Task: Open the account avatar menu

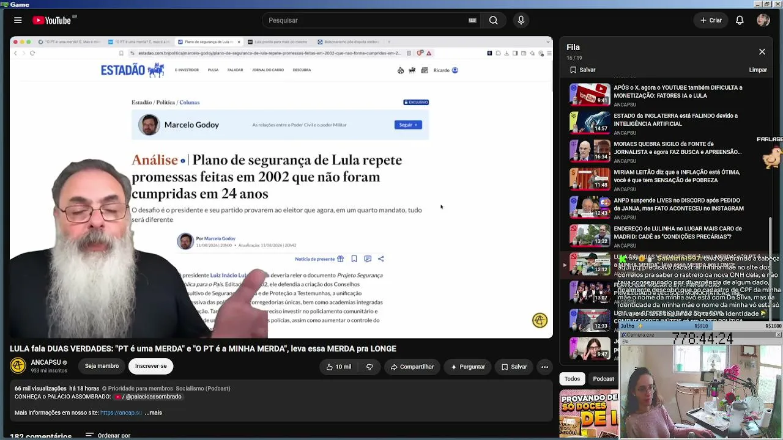Action: click(x=763, y=20)
